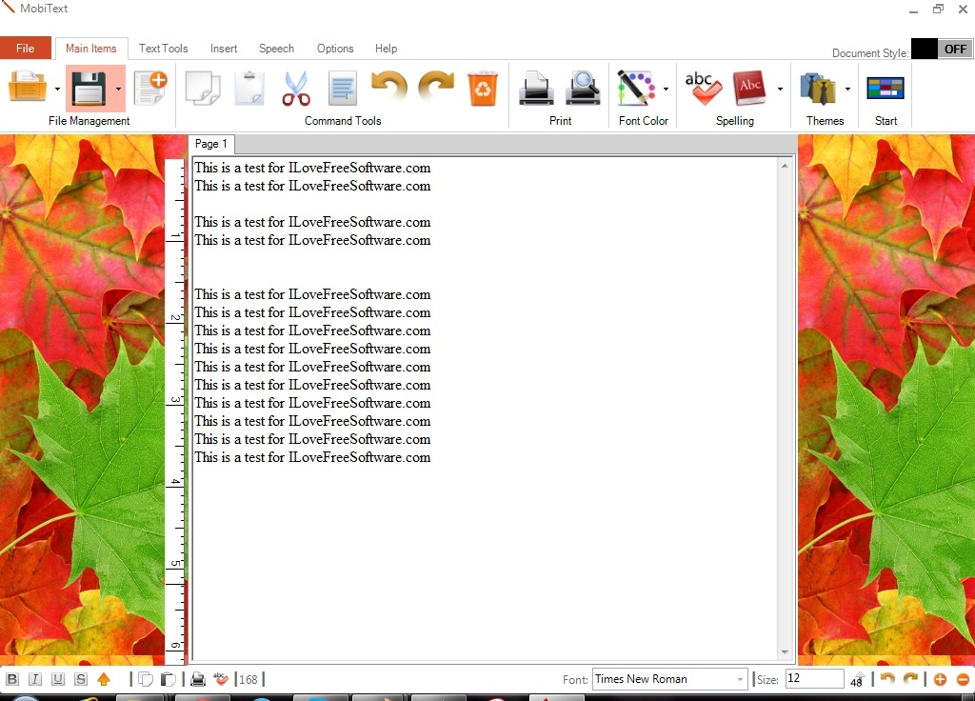Viewport: 975px width, 701px height.
Task: Click the ribbon paste clipboard icon
Action: coord(250,89)
